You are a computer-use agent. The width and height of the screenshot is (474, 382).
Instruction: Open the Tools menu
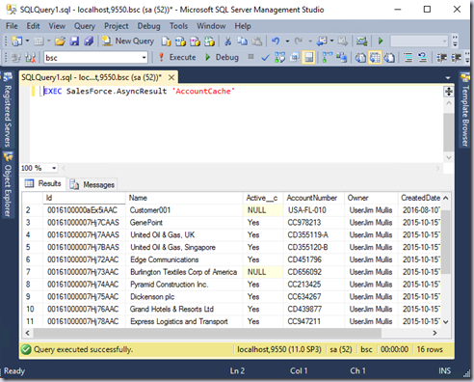(x=178, y=26)
